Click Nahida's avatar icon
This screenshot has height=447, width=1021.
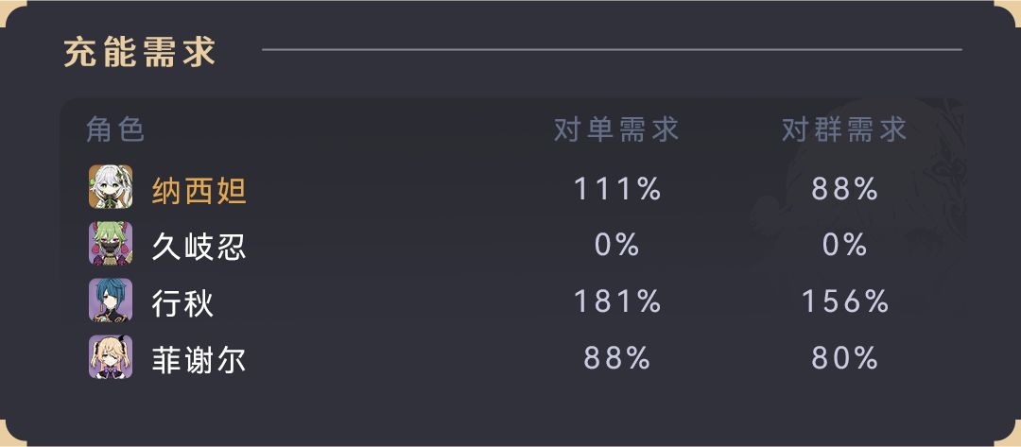(x=111, y=187)
